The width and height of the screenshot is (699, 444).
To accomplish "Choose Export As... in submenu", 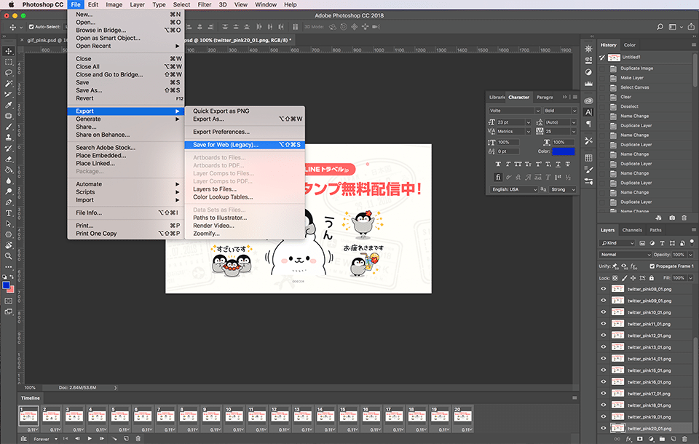I will [245, 119].
